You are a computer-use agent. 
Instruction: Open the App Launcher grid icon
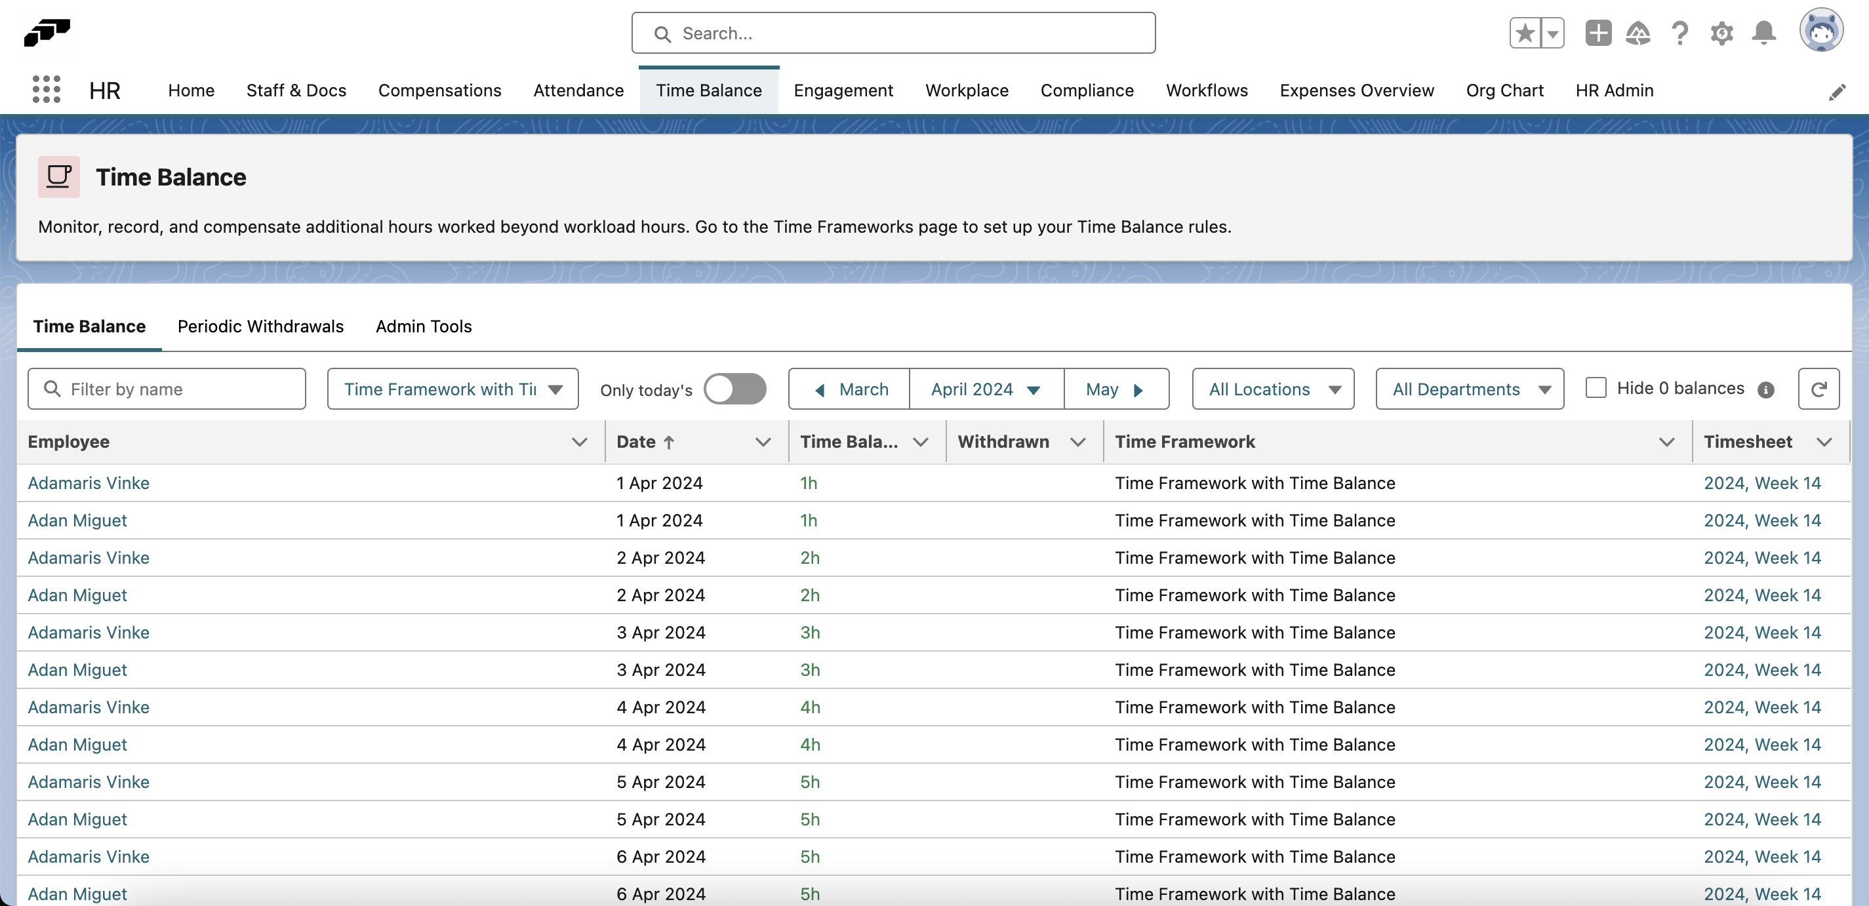pyautogui.click(x=47, y=90)
